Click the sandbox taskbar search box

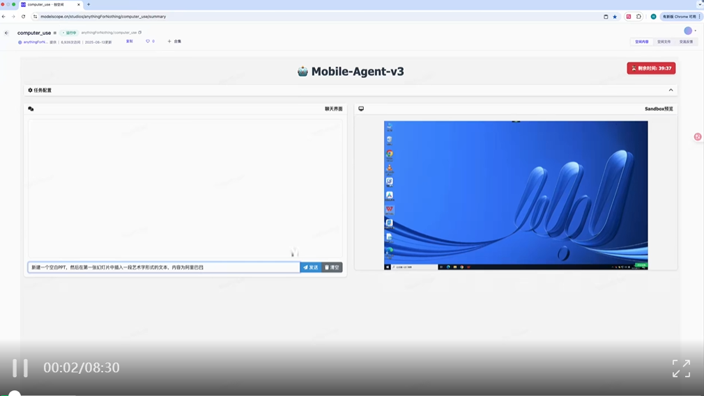click(415, 267)
